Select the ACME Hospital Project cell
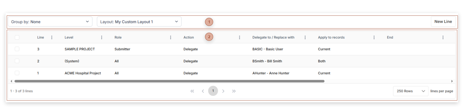 pyautogui.click(x=83, y=73)
